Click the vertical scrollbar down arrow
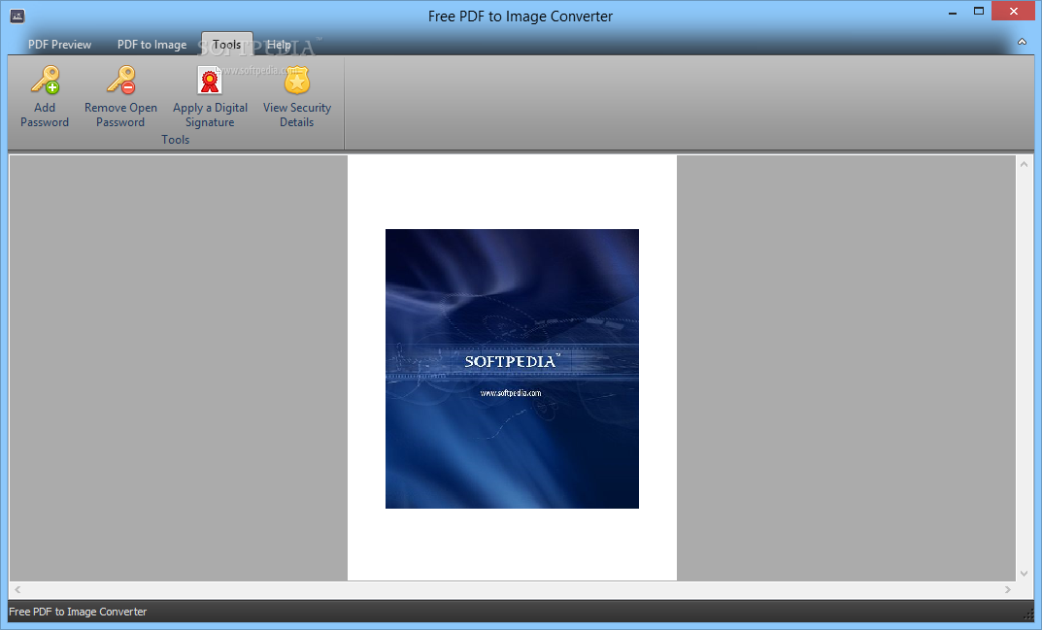The image size is (1042, 630). 1024,574
